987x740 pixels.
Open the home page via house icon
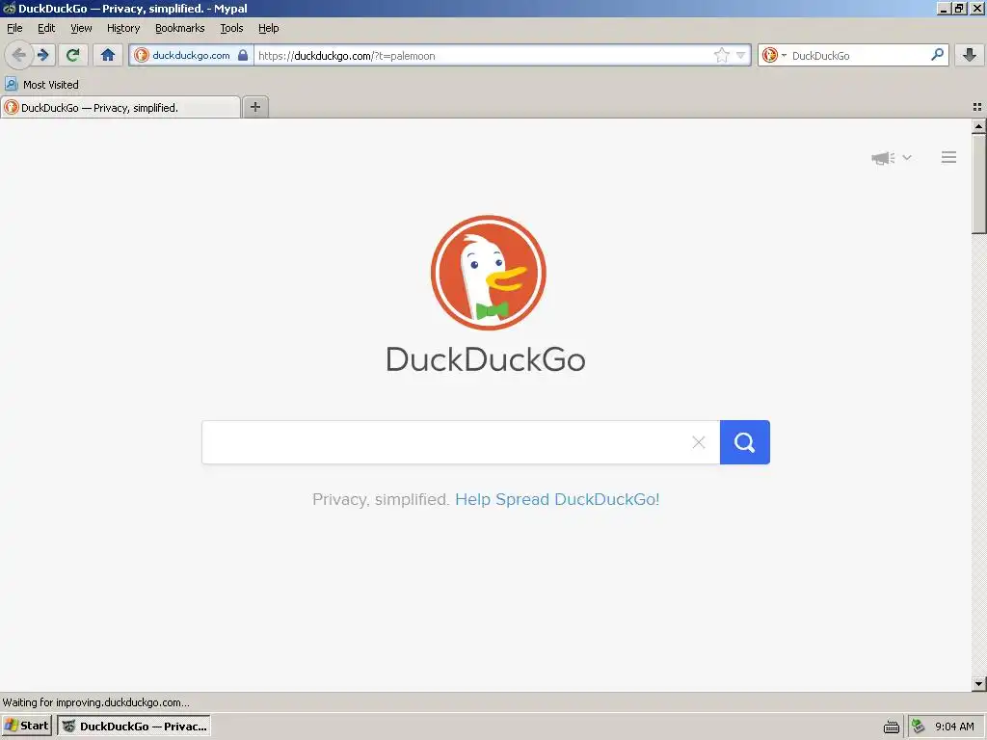click(108, 55)
